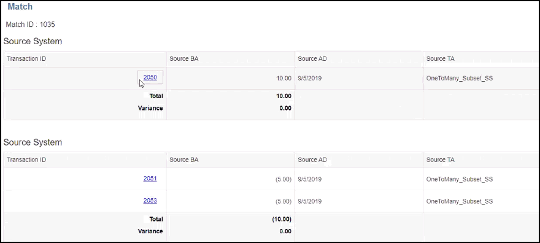540x243 pixels.
Task: Select Source BA header in first Source System table
Action: [x=184, y=59]
